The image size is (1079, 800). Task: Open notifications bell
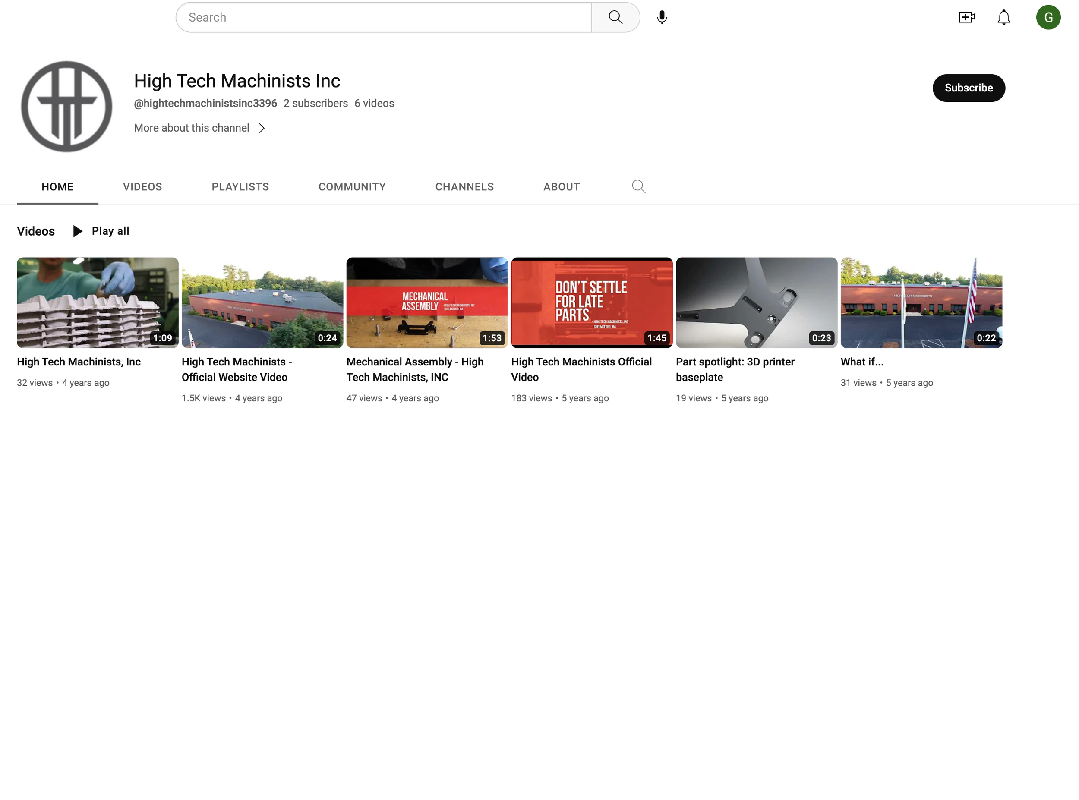[x=1003, y=17]
